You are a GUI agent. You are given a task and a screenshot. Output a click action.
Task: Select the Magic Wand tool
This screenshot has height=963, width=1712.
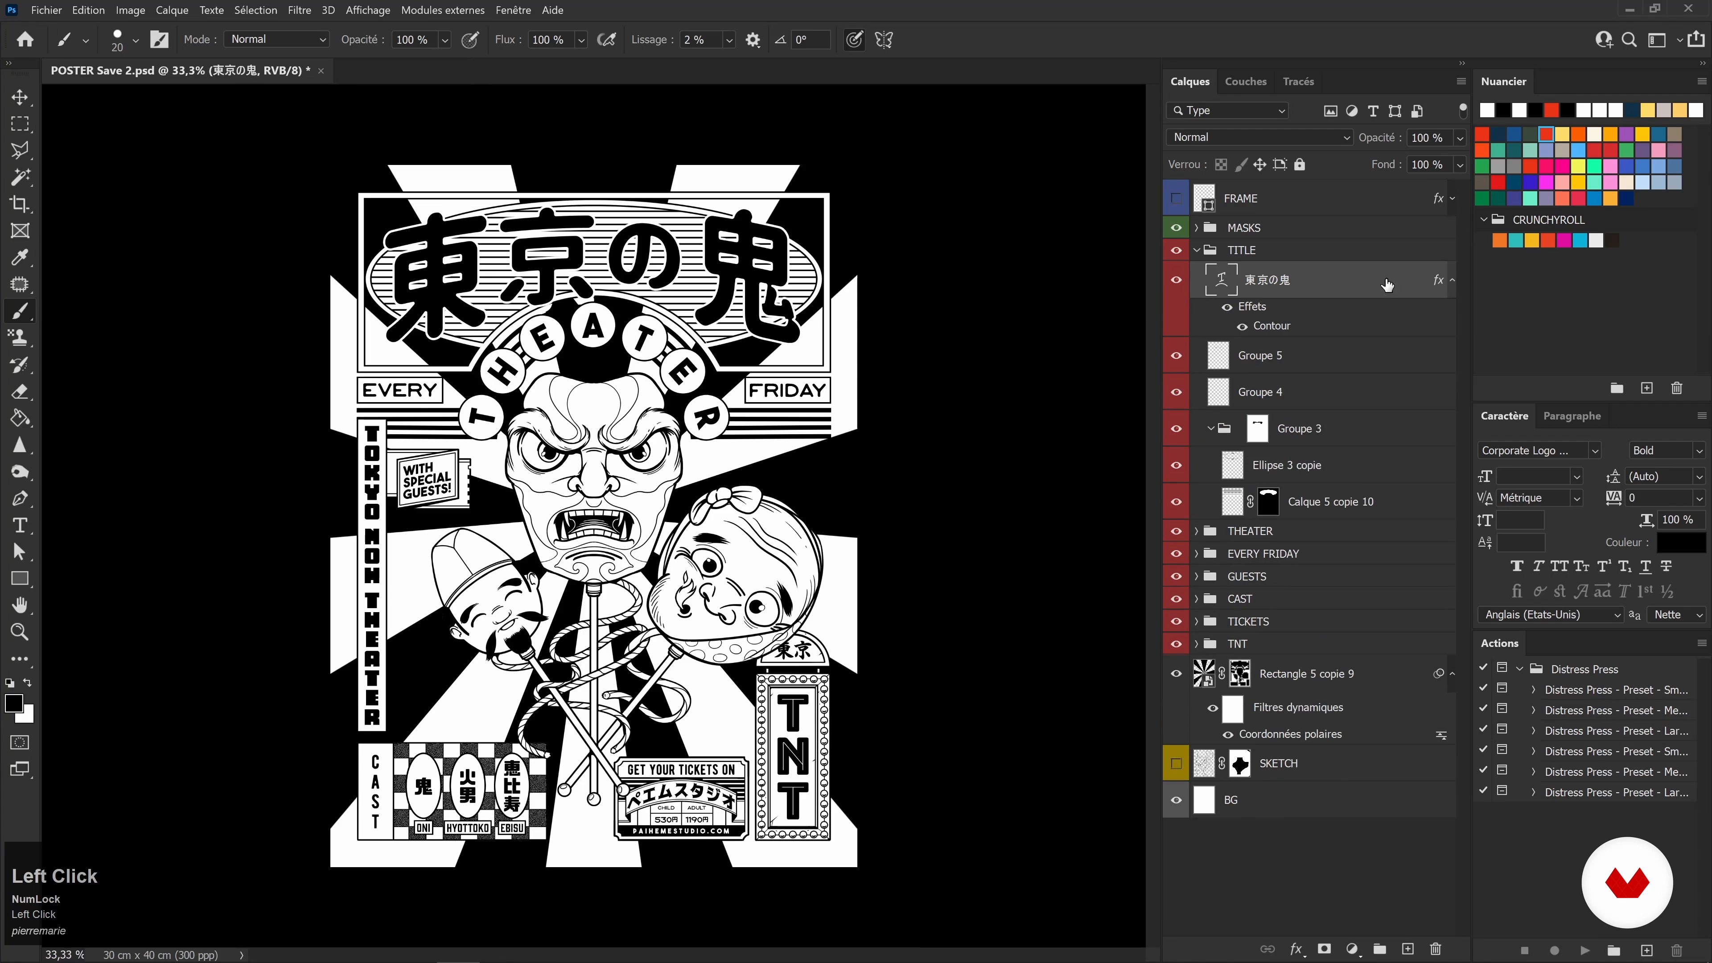click(x=20, y=177)
